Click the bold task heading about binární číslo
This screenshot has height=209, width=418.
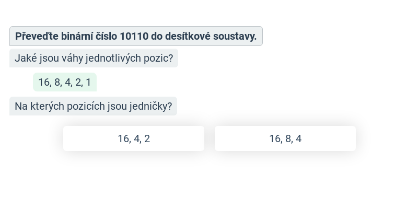[x=136, y=36]
